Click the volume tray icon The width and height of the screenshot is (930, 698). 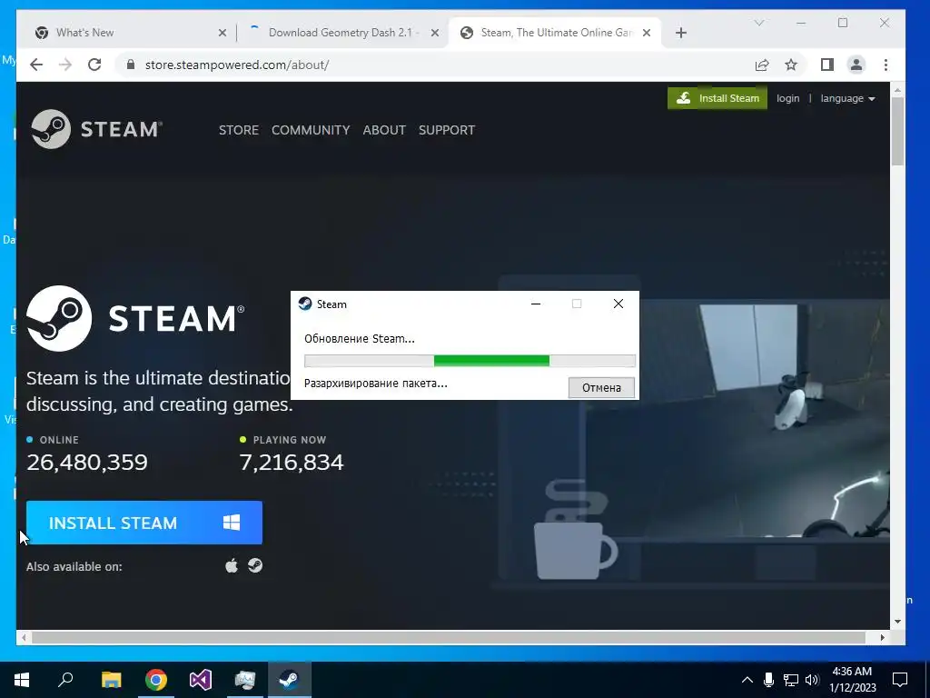pyautogui.click(x=812, y=680)
